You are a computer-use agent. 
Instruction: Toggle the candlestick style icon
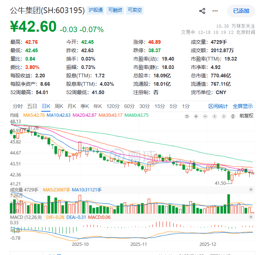pyautogui.click(x=233, y=116)
